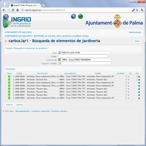Click the Editar button
This screenshot has width=146, height=146.
click(x=137, y=41)
